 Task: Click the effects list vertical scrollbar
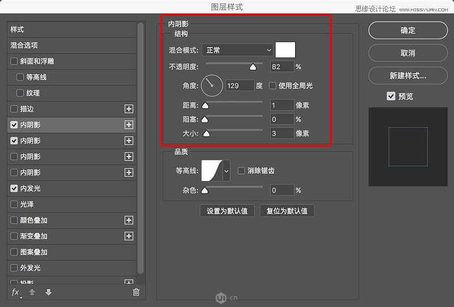pyautogui.click(x=140, y=148)
